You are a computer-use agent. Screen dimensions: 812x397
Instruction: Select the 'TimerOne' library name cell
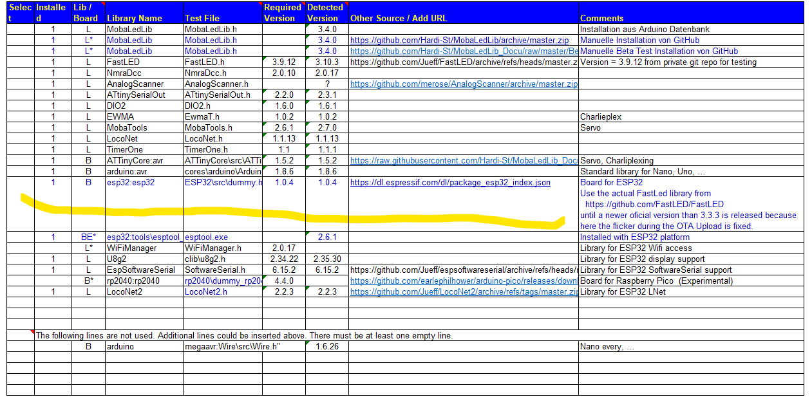coord(144,150)
